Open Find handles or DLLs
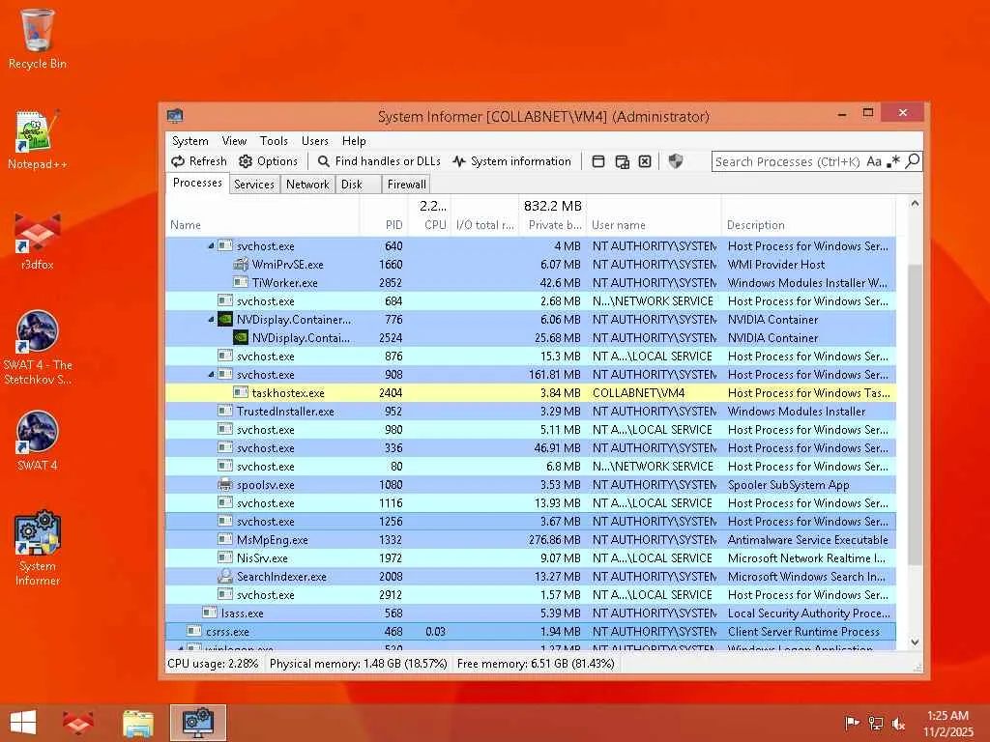The width and height of the screenshot is (990, 742). pyautogui.click(x=379, y=161)
